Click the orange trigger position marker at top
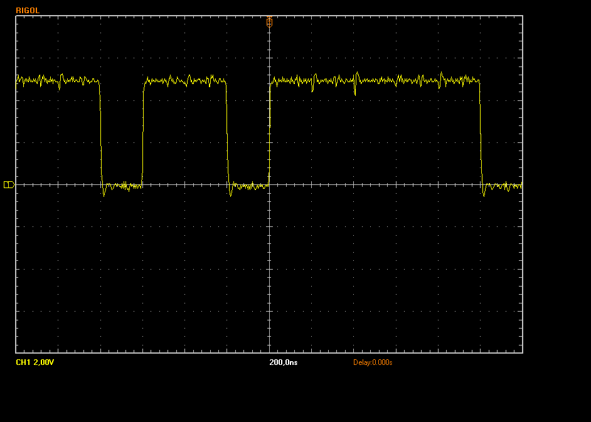Screen dimensions: 591x422 [269, 21]
